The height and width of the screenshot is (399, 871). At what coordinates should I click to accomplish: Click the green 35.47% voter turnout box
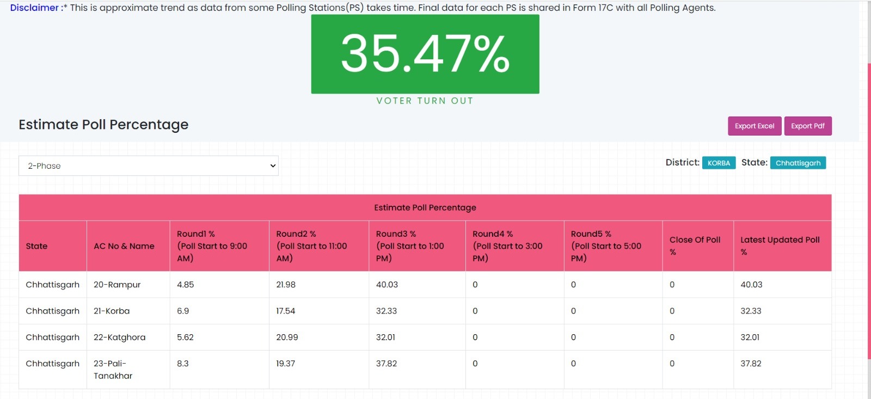425,54
